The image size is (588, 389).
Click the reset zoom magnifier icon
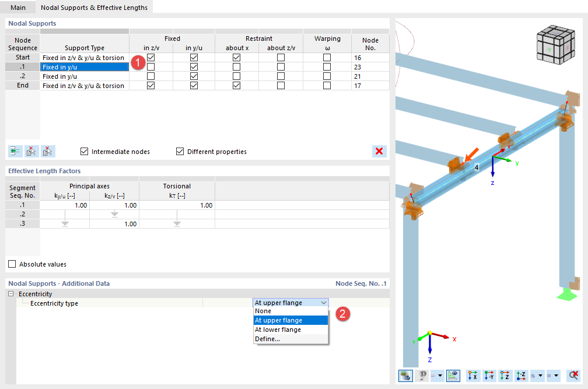[573, 376]
